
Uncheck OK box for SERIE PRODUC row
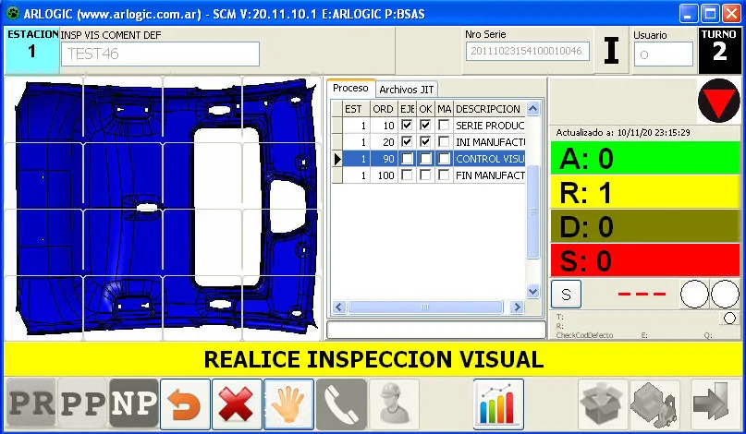click(426, 125)
